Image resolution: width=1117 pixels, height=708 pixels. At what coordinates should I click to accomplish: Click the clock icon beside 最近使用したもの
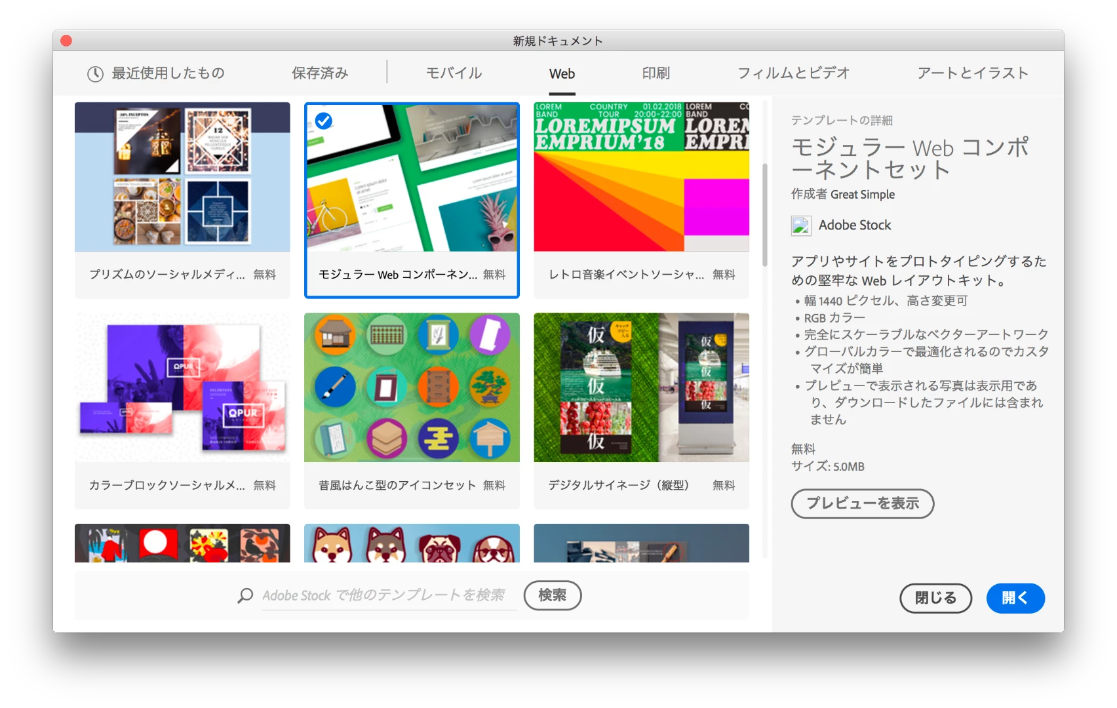pyautogui.click(x=95, y=74)
